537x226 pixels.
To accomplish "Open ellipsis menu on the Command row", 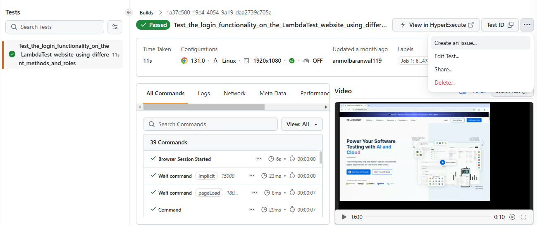I will (252, 210).
